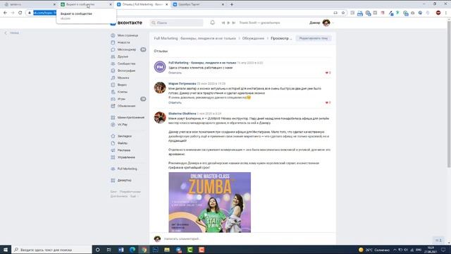Click the page vertical scrollbar
Image resolution: width=451 pixels, height=254 pixels.
(449, 95)
